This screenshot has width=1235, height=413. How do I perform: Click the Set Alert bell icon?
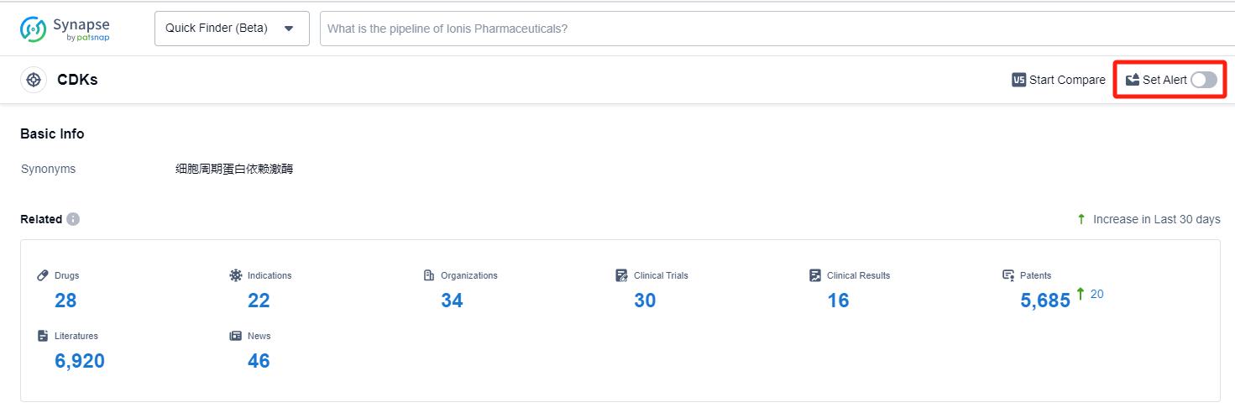(x=1133, y=80)
